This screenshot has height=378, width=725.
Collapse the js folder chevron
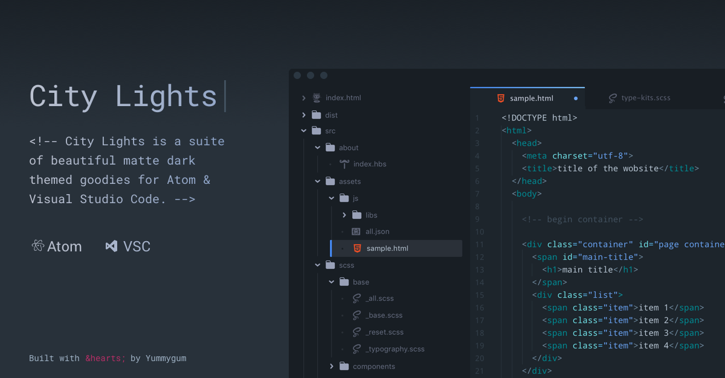[x=332, y=198]
